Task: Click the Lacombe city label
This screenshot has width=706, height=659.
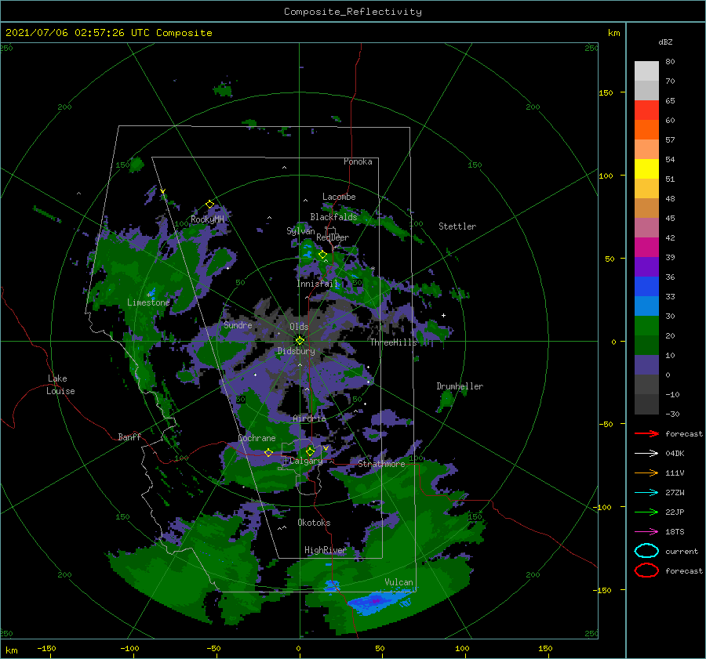Action: (x=339, y=197)
